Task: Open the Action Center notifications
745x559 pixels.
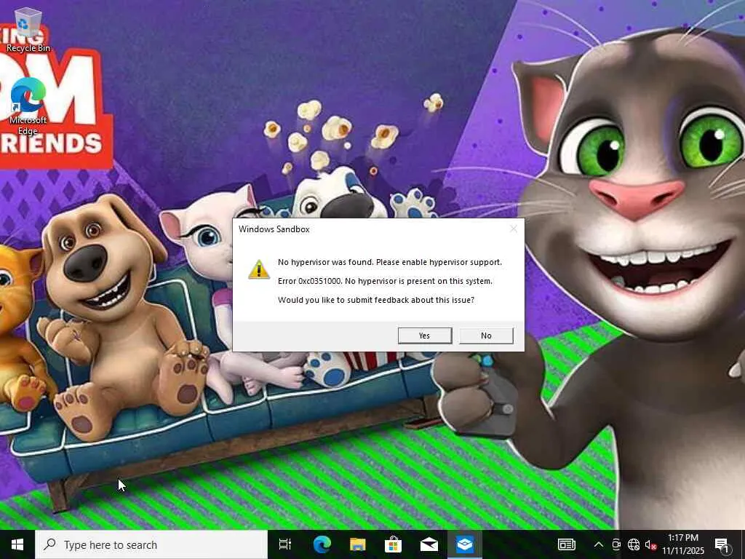Action: (x=722, y=544)
